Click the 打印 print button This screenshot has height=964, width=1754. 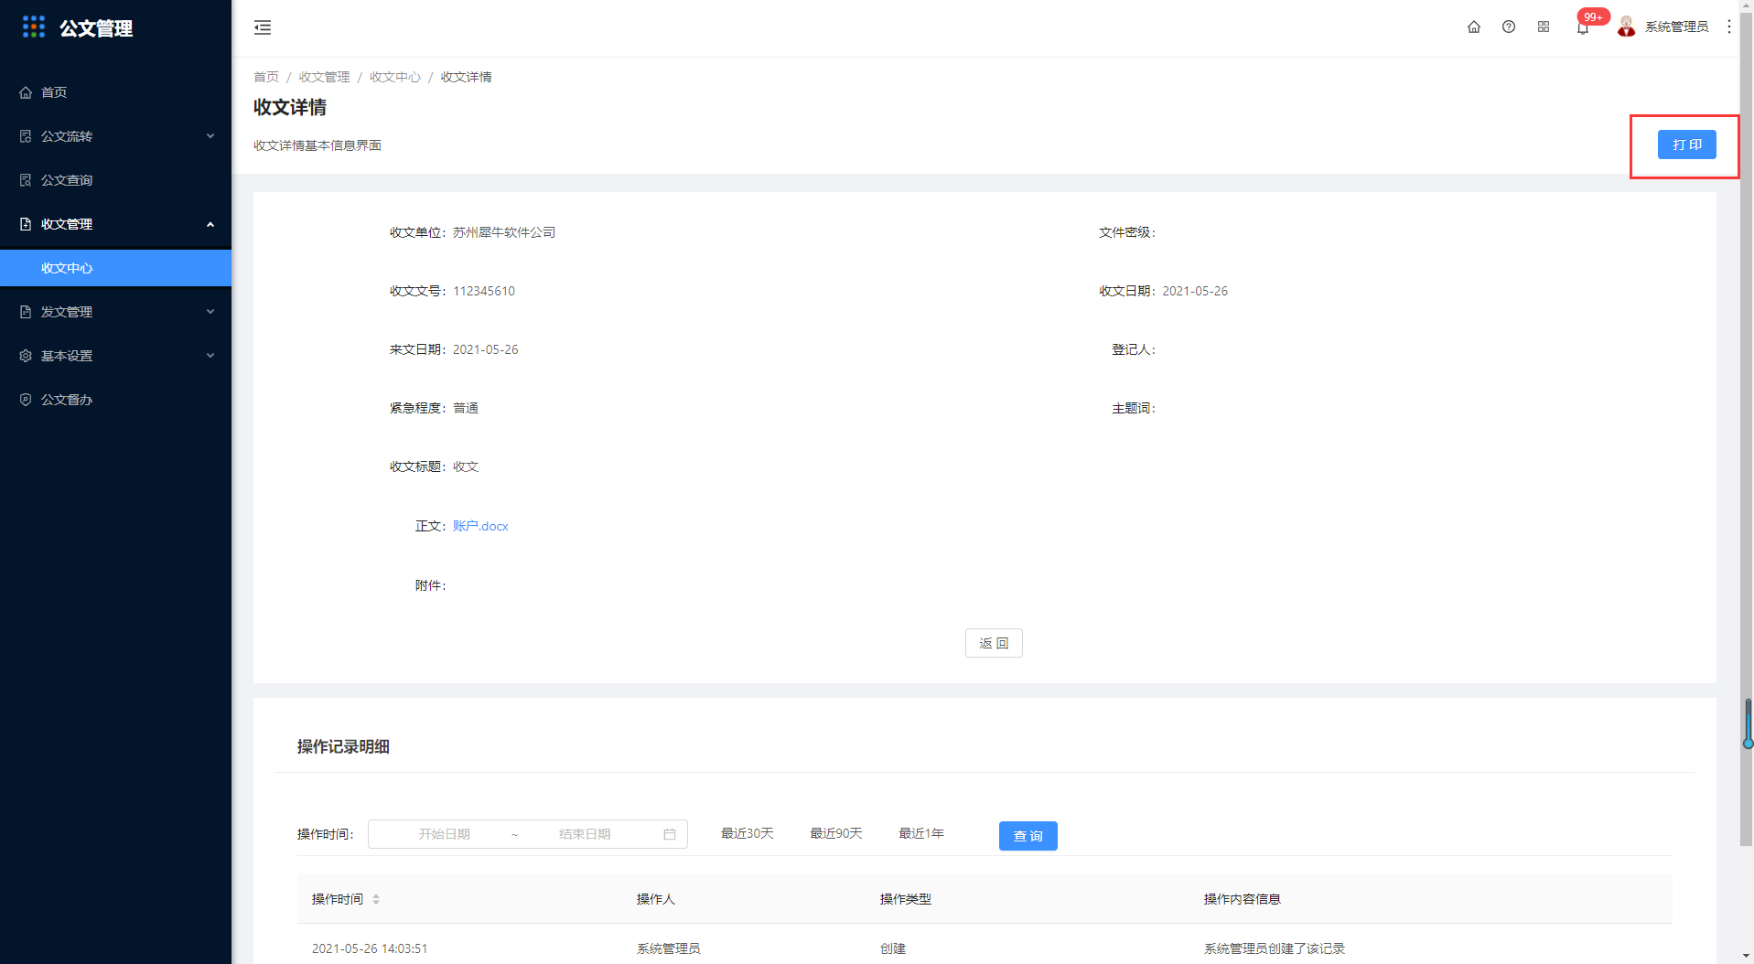1686,145
